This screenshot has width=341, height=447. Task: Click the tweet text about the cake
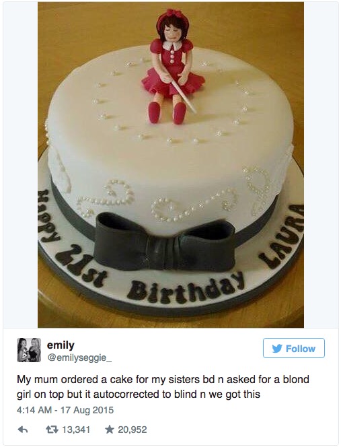click(163, 387)
